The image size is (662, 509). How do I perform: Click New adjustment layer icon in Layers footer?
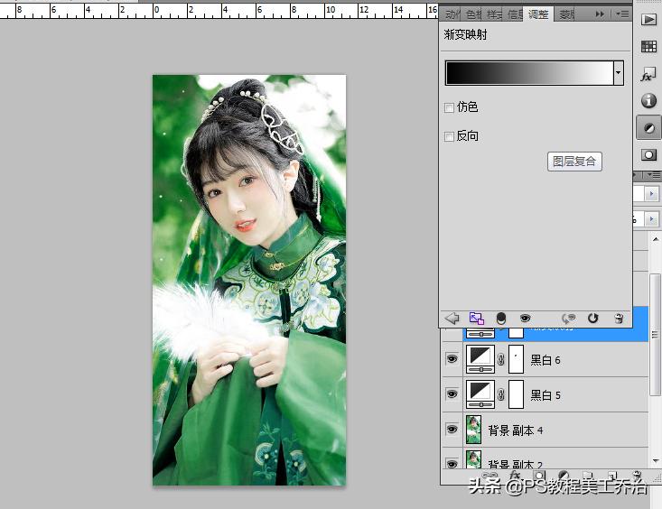(563, 477)
